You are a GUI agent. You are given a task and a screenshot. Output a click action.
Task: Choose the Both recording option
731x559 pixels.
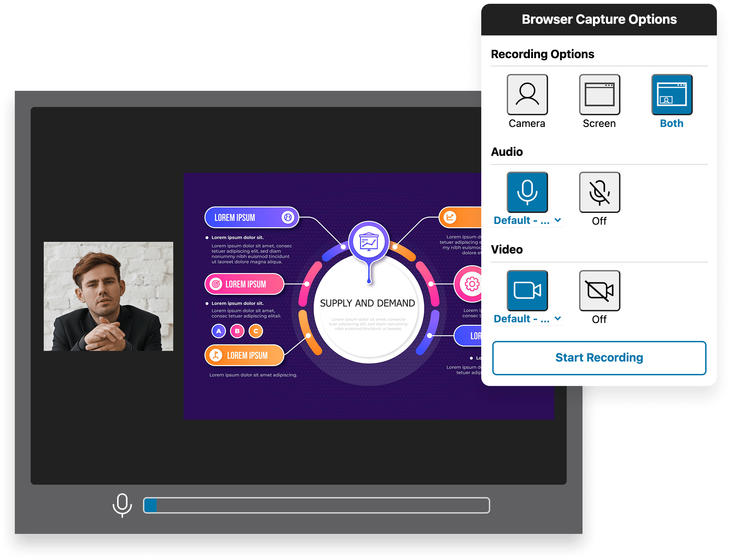tap(672, 95)
